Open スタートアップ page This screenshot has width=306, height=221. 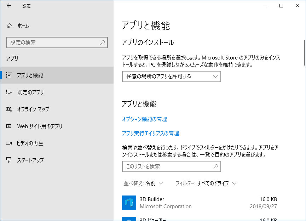click(x=57, y=160)
